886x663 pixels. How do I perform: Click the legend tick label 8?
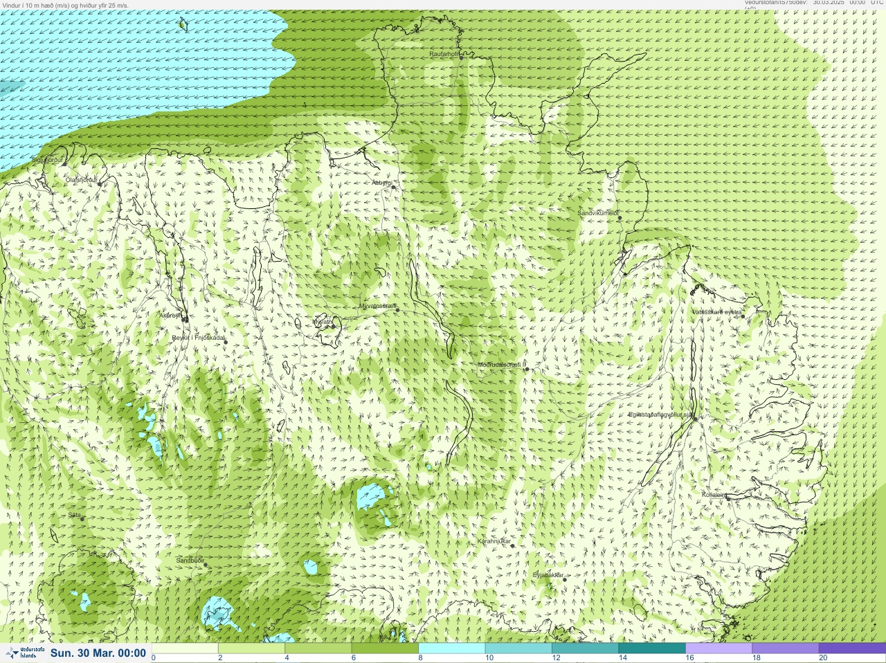[x=421, y=658]
